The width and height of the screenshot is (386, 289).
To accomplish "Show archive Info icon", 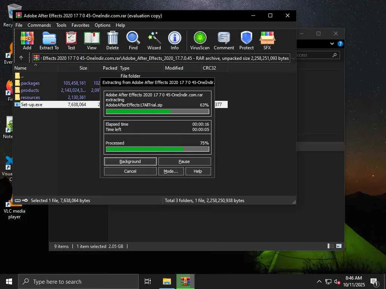I will [x=175, y=41].
